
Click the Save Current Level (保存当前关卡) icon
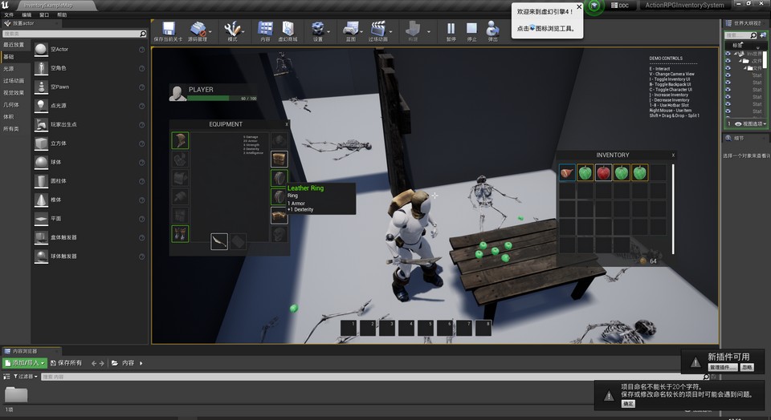tap(168, 30)
